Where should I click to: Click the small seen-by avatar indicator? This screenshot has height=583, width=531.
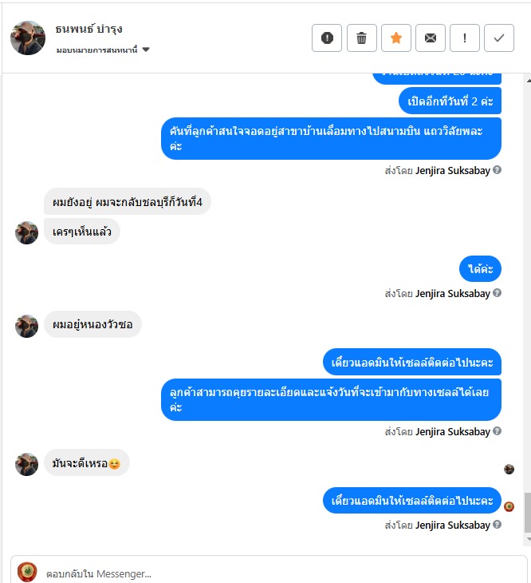point(509,470)
